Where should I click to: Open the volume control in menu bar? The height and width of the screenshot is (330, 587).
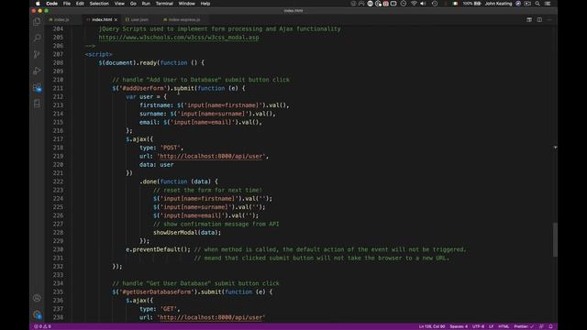pyautogui.click(x=423, y=4)
